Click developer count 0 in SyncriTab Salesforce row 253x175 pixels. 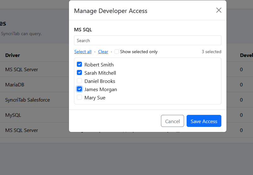click(x=241, y=100)
